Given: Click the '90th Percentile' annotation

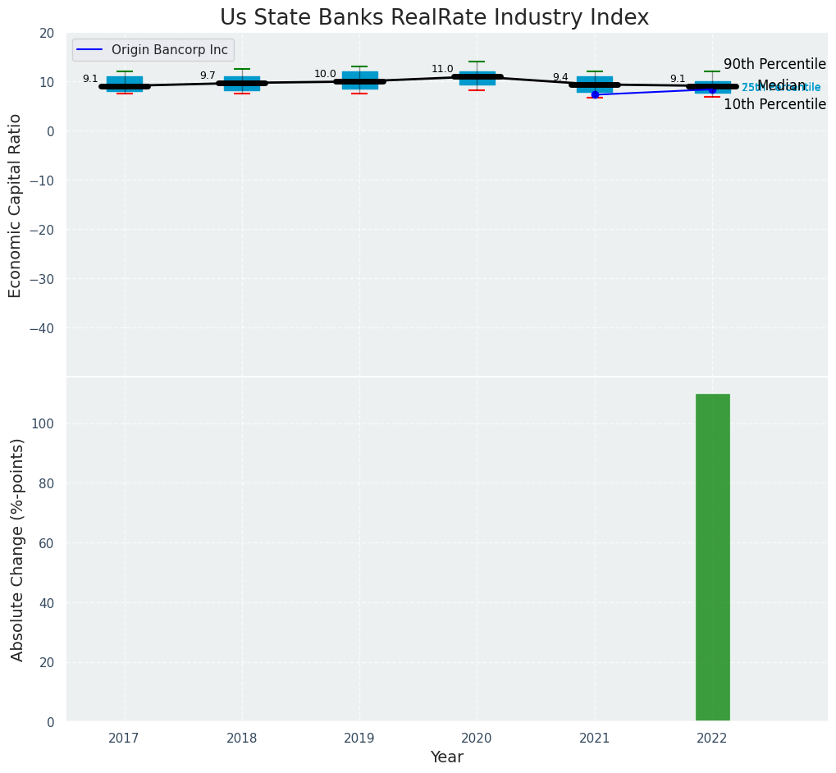Looking at the screenshot, I should click(774, 64).
